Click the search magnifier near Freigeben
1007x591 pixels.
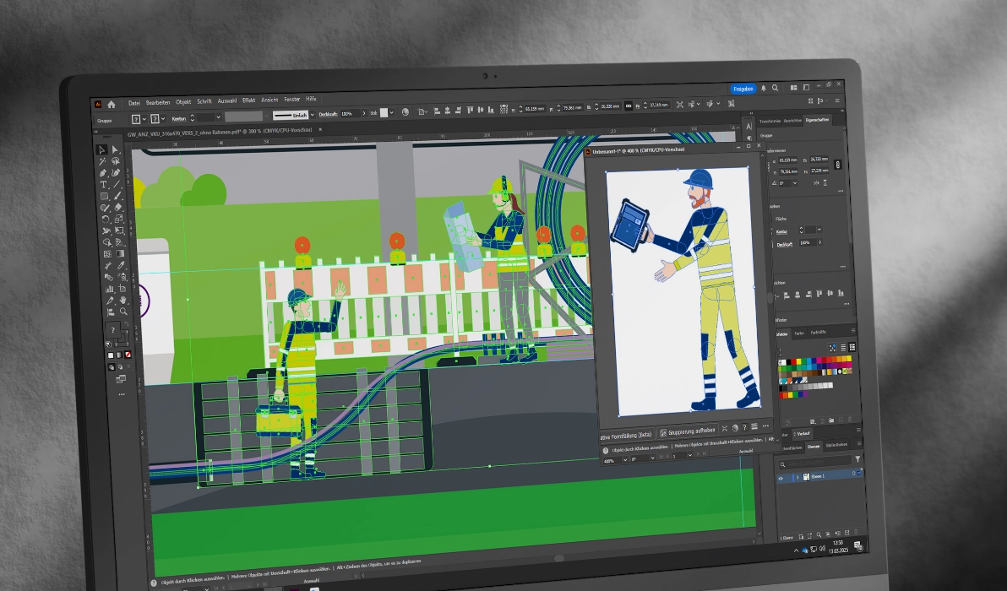pos(776,88)
